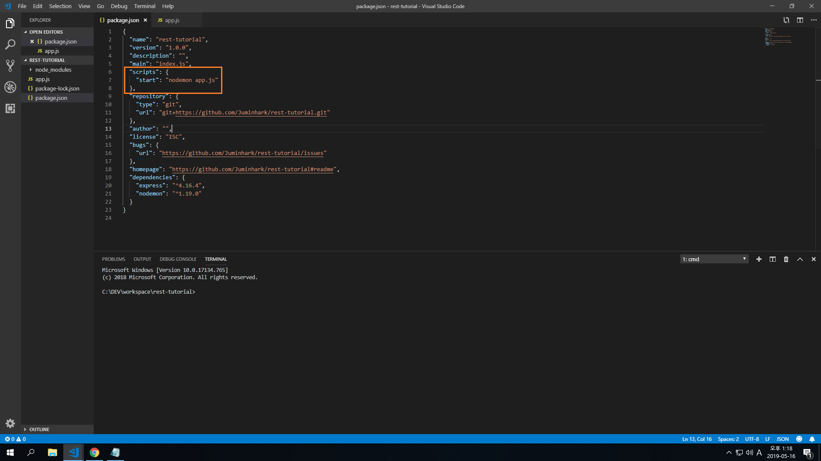Screen dimensions: 821x461
Task: Open notifications bell in status bar
Action: click(812, 439)
